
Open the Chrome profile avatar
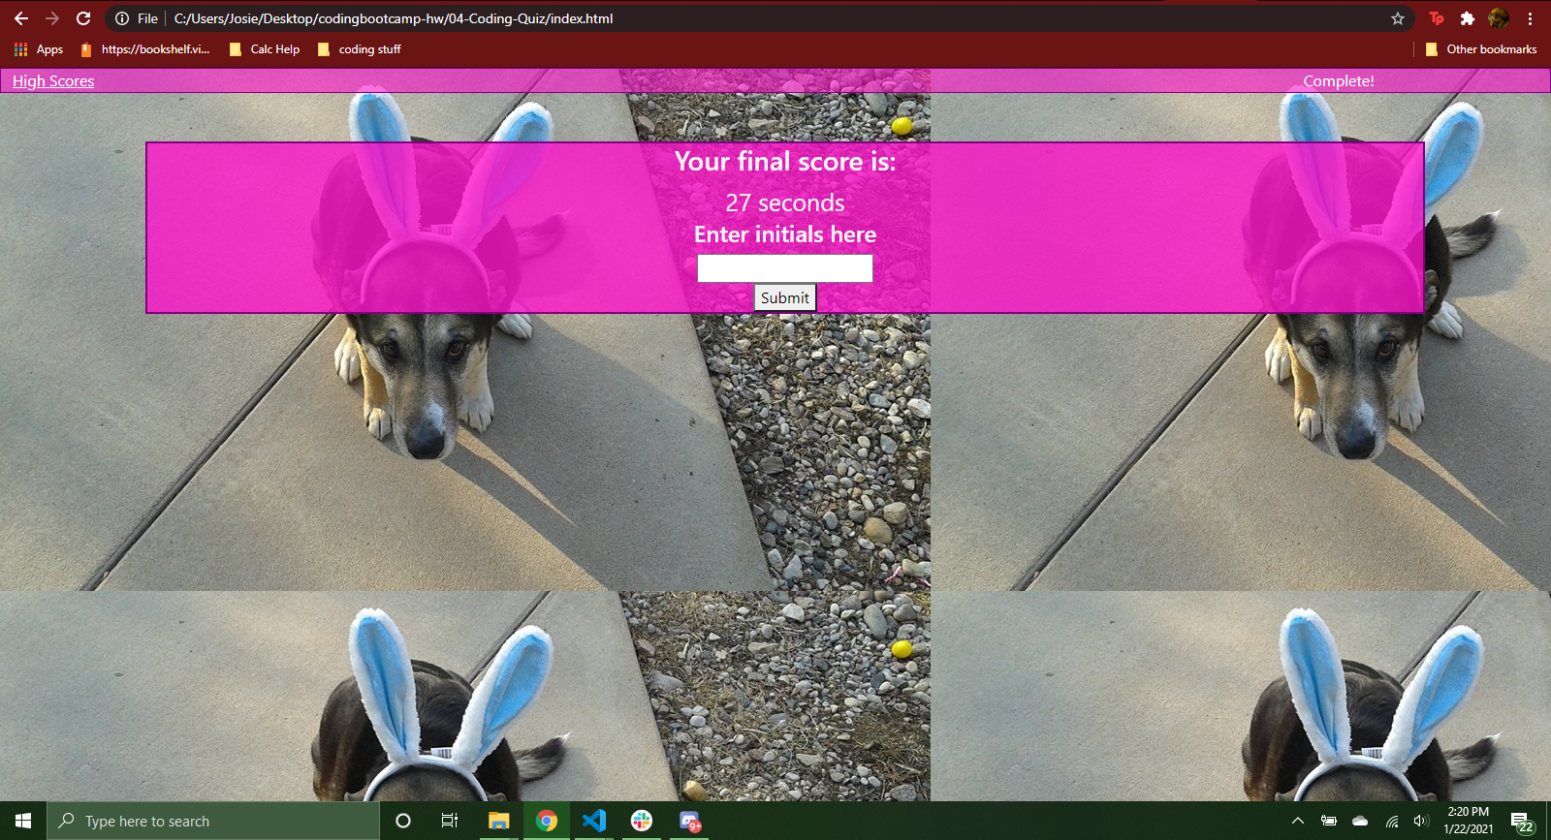coord(1499,18)
